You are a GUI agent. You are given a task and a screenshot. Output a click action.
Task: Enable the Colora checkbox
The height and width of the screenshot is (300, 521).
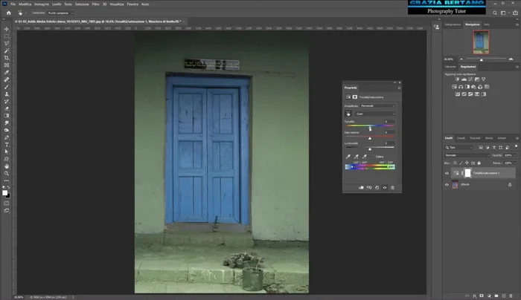(x=373, y=157)
